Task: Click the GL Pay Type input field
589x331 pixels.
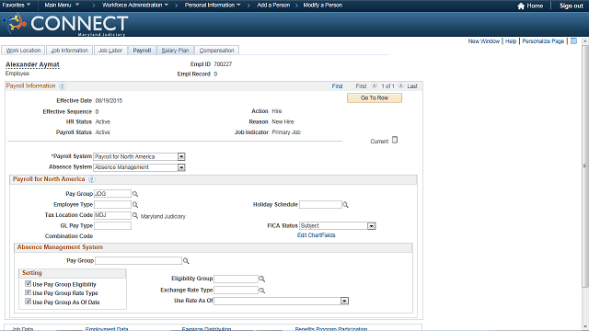Action: point(112,226)
